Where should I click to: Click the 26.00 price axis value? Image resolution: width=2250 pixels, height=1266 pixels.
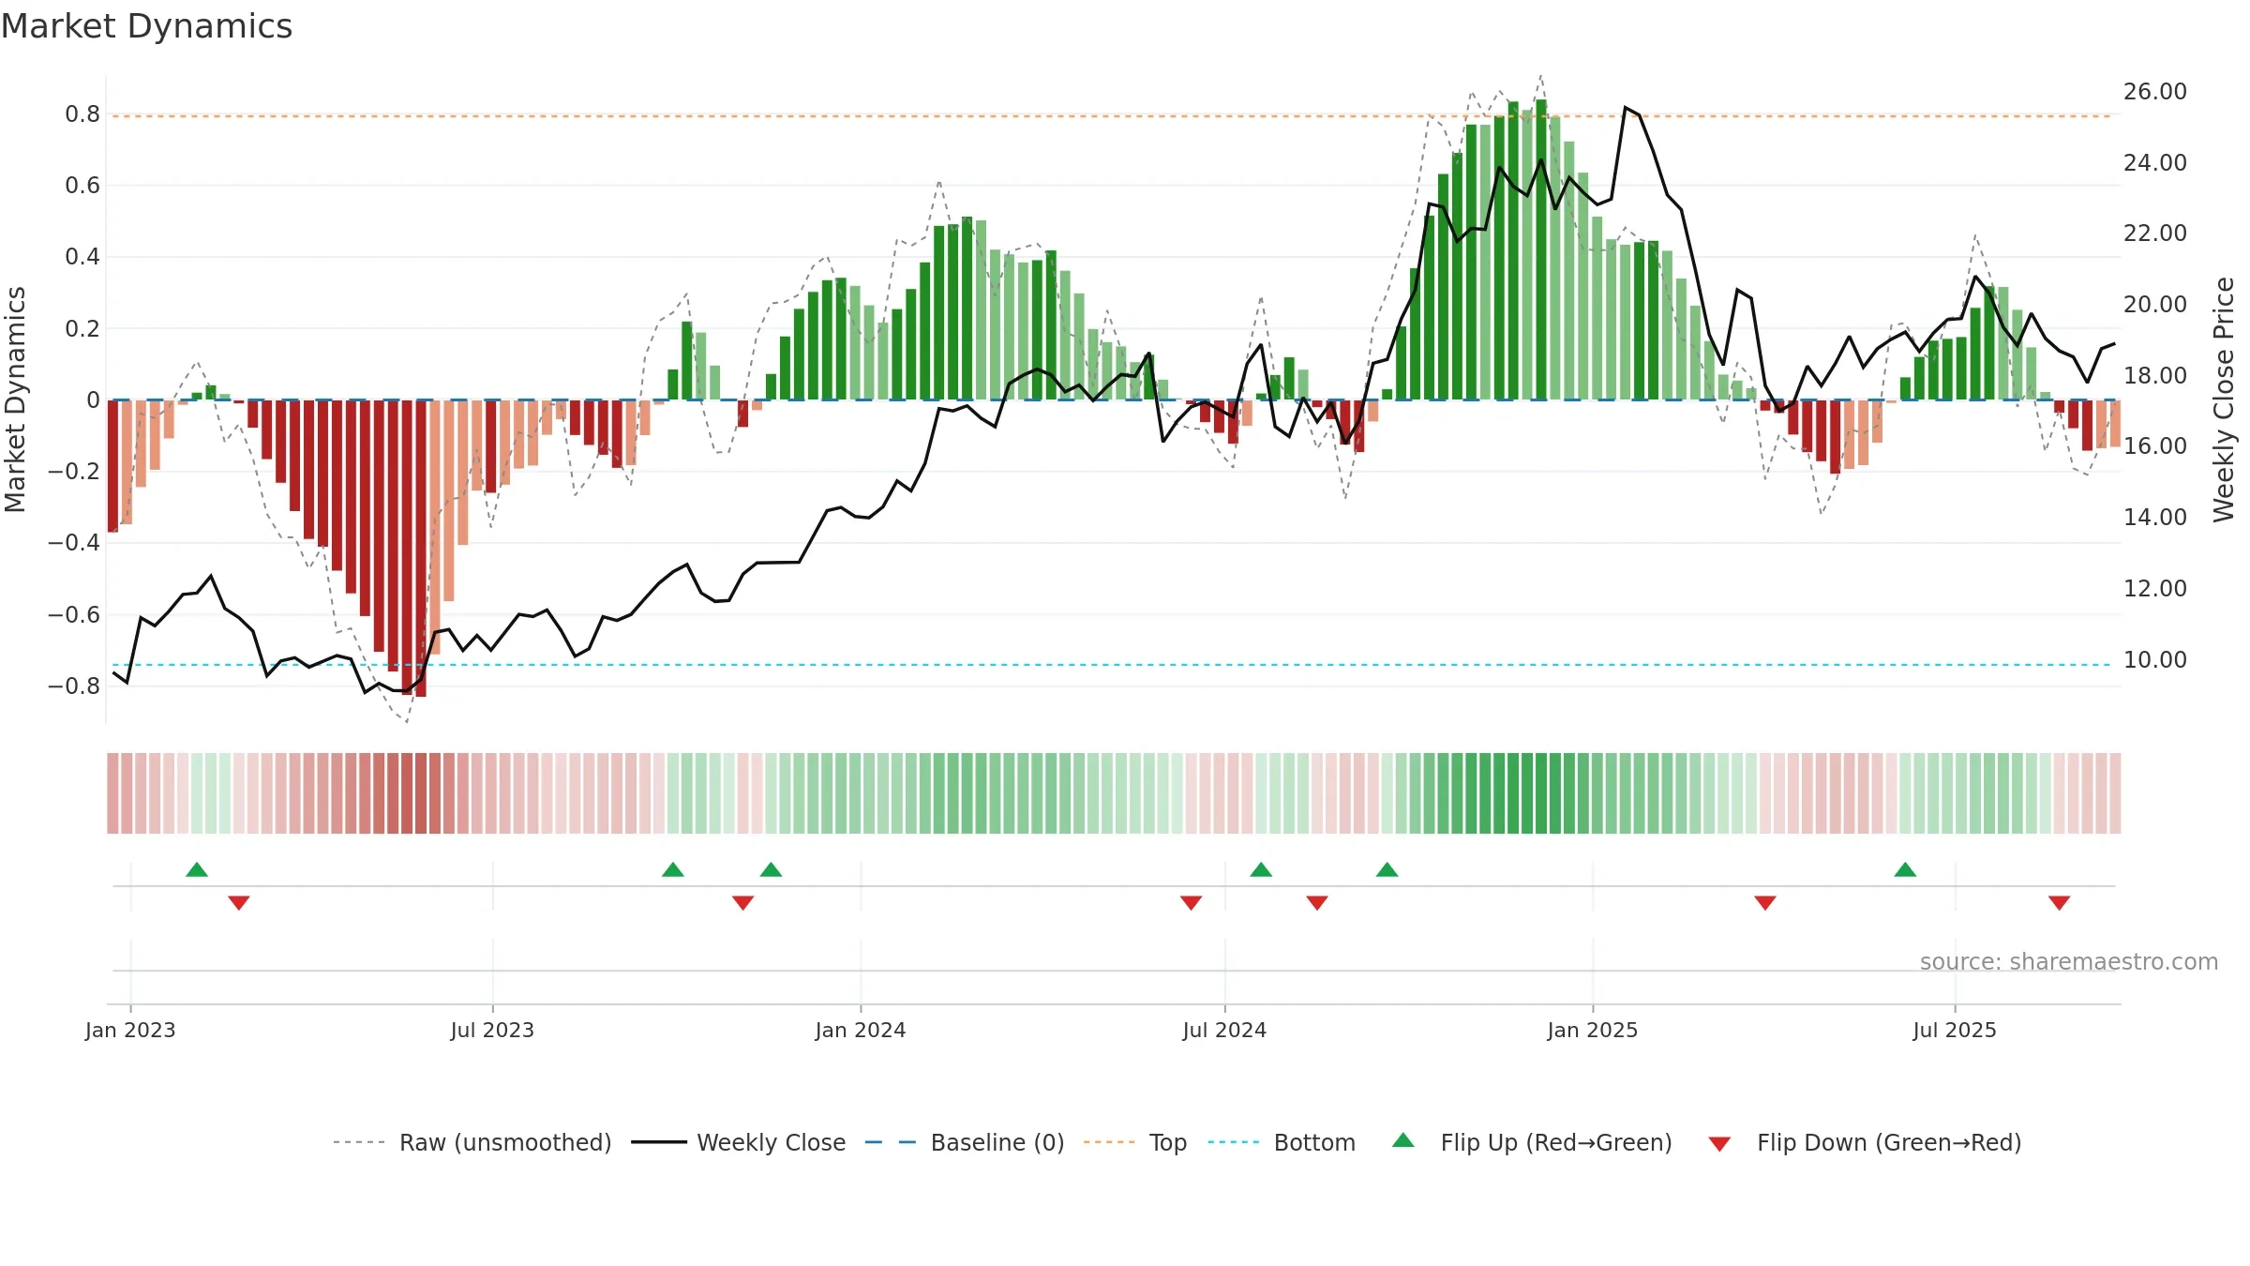point(2155,92)
